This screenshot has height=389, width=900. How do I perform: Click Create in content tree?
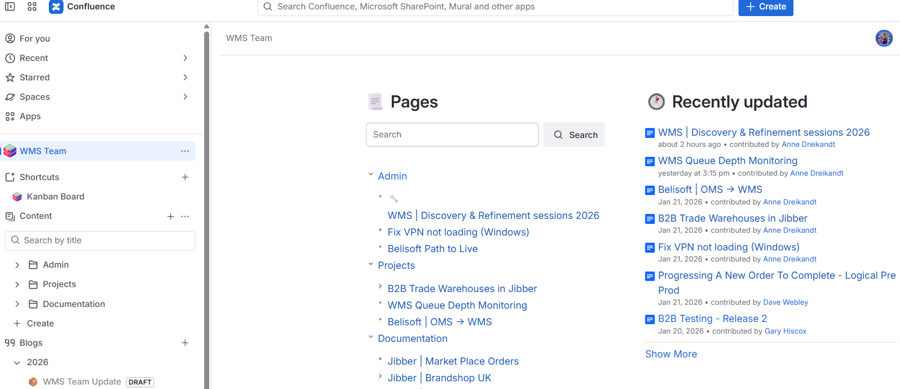[40, 323]
